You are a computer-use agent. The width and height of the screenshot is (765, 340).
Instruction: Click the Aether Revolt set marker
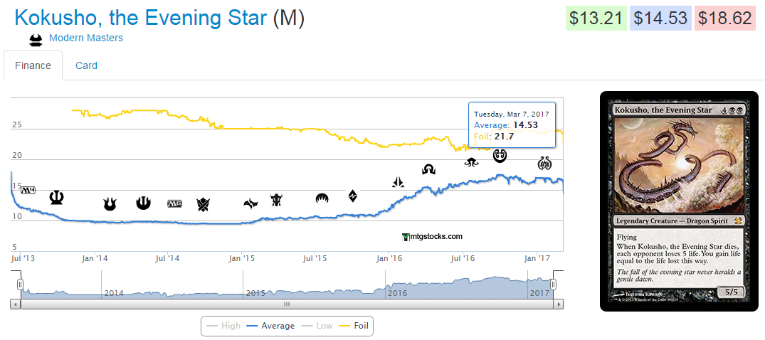[544, 162]
